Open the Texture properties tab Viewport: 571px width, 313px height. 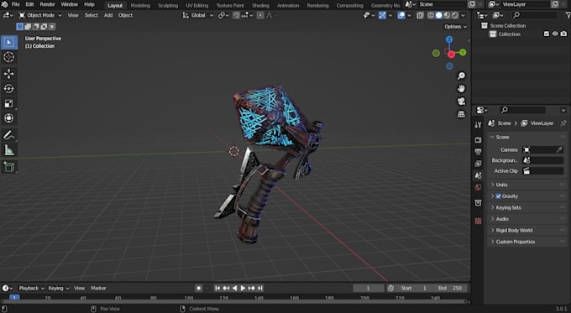pos(478,221)
